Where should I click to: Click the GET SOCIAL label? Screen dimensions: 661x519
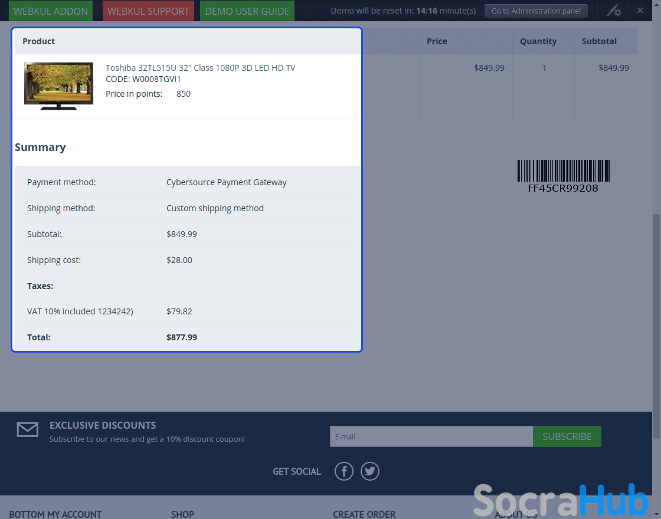tap(297, 471)
